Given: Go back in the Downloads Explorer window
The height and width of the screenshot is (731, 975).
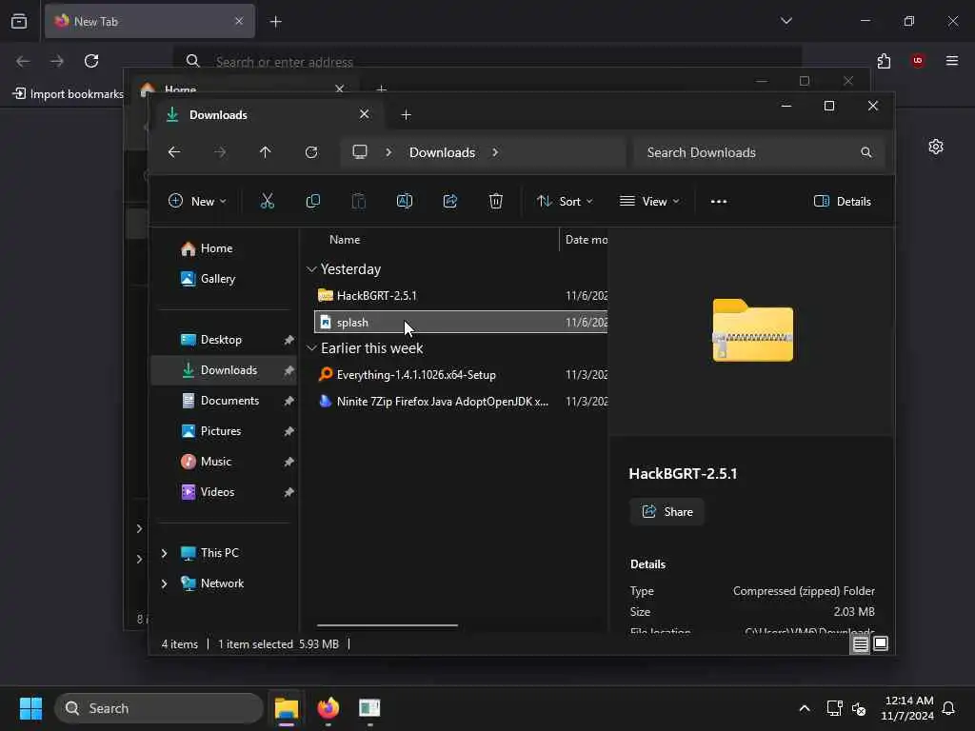Looking at the screenshot, I should [174, 152].
